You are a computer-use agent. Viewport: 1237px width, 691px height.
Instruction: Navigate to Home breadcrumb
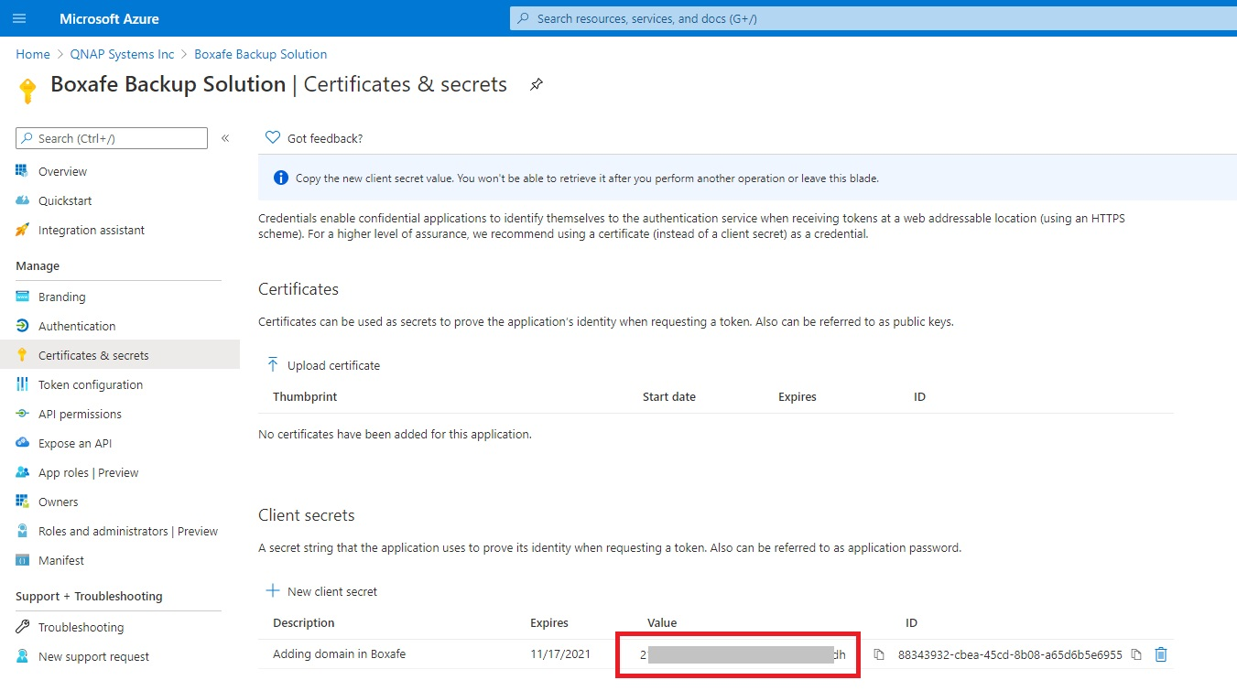[x=33, y=54]
